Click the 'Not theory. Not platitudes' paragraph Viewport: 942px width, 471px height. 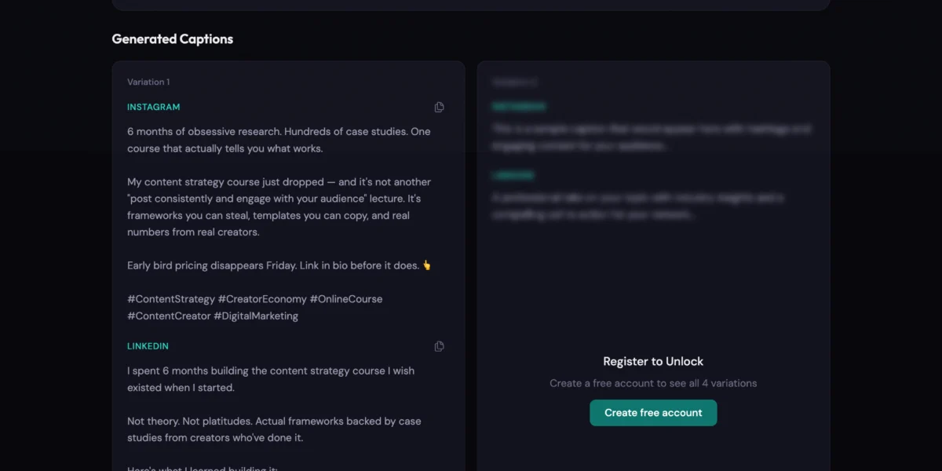[x=274, y=429]
